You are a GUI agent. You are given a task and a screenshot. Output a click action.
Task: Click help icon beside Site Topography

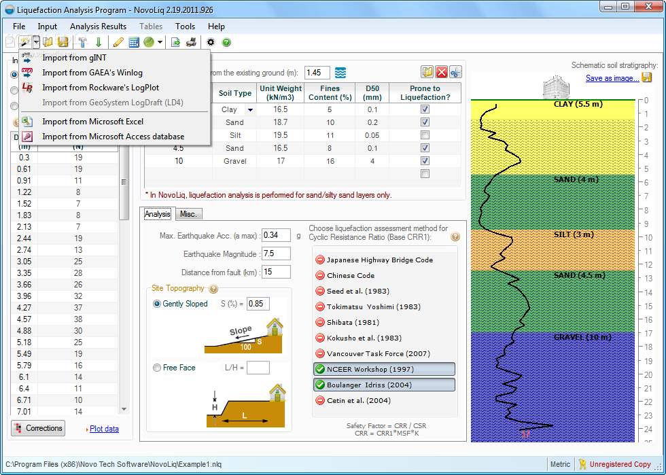pyautogui.click(x=213, y=289)
